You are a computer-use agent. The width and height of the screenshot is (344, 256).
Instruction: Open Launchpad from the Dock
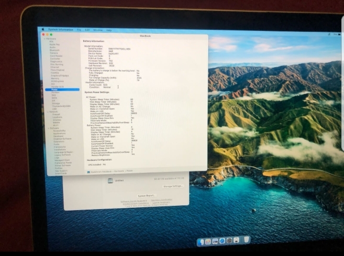pos(208,242)
